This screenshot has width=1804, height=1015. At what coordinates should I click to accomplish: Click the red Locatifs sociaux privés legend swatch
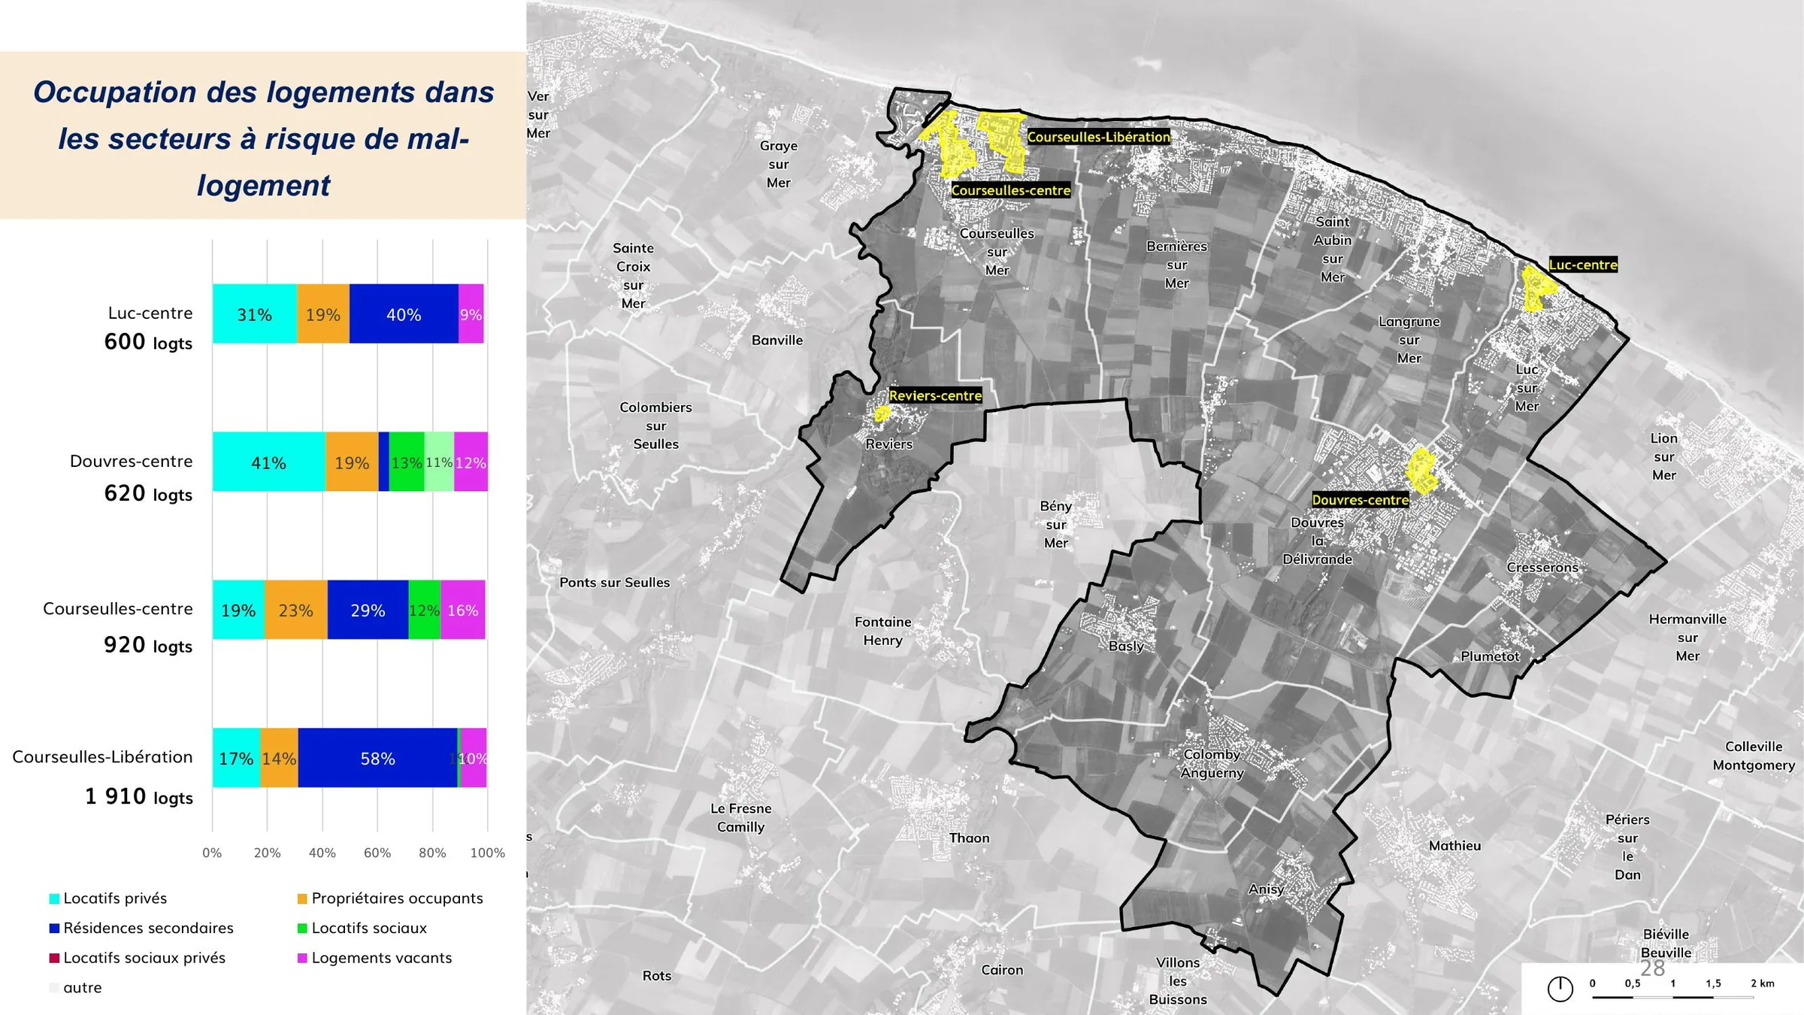[54, 958]
